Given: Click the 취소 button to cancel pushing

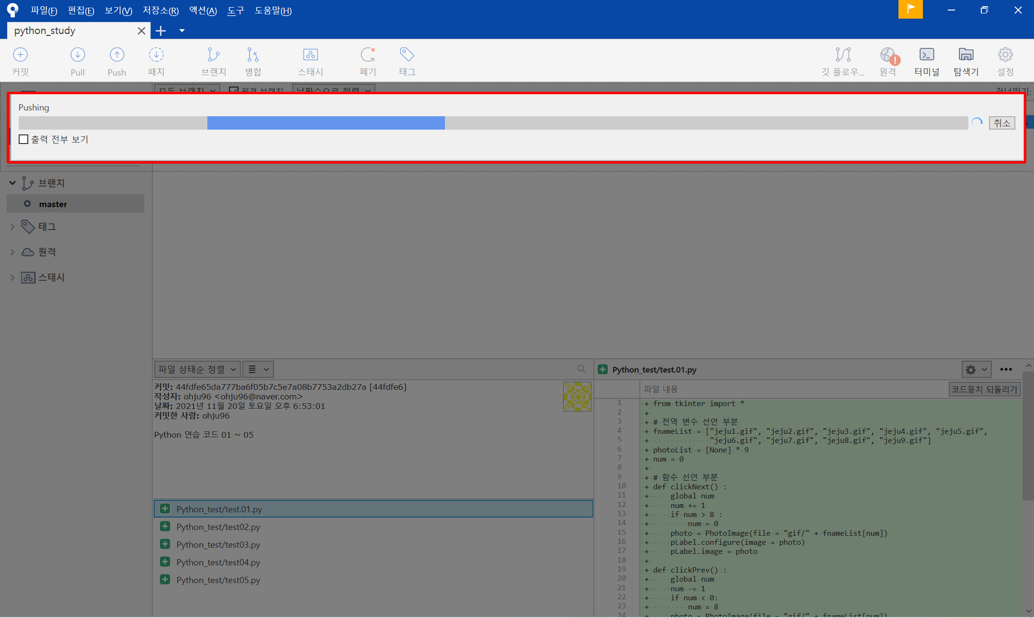Looking at the screenshot, I should click(1001, 123).
